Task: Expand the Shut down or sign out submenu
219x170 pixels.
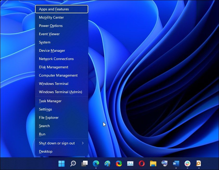Action: coord(57,143)
